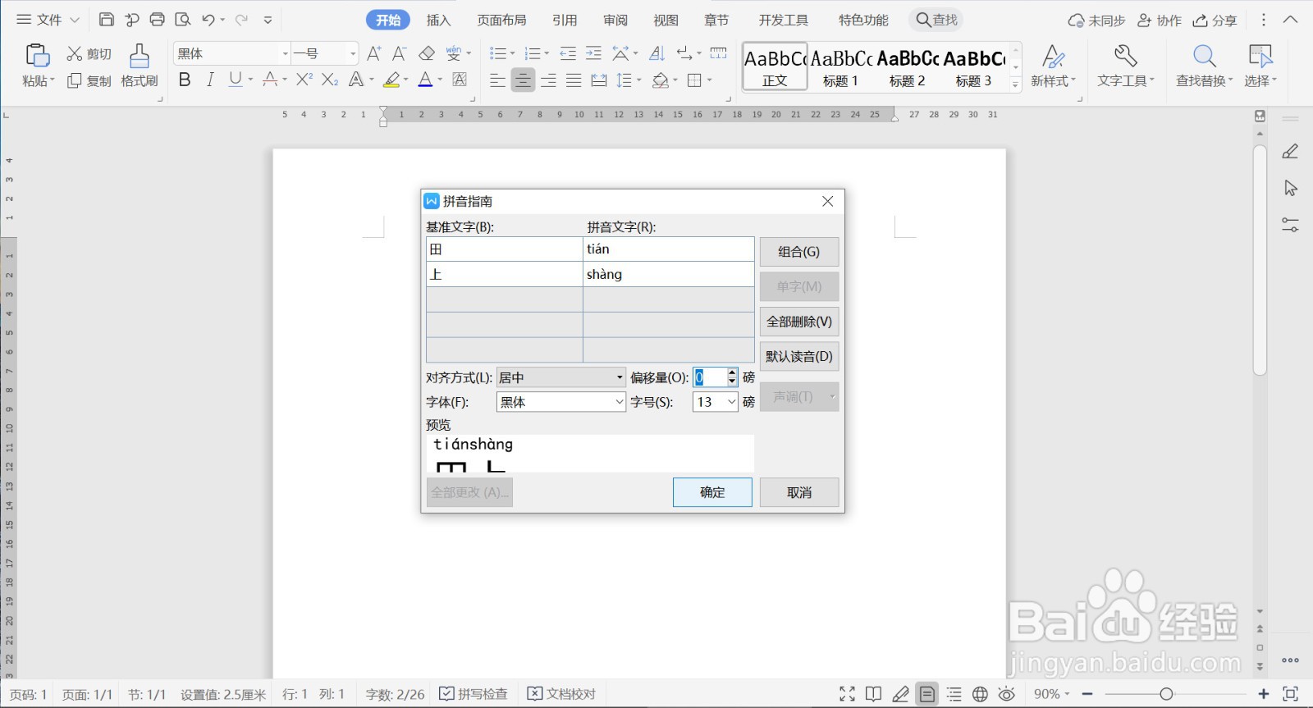
Task: Center align the paragraph
Action: coord(523,80)
